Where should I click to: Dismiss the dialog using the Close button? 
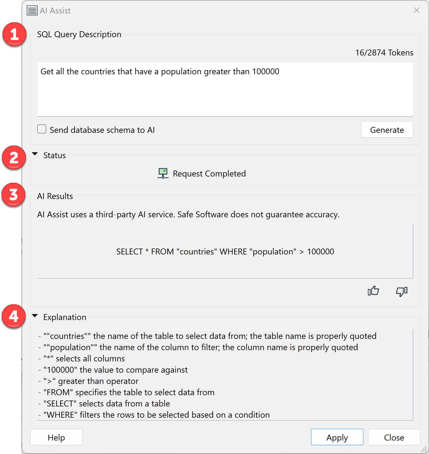[x=394, y=437]
